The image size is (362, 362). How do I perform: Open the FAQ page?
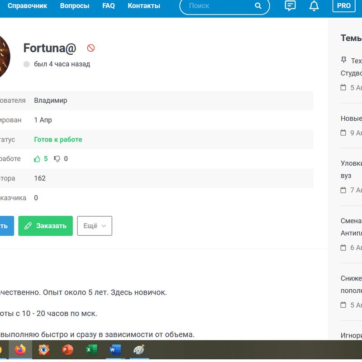109,6
